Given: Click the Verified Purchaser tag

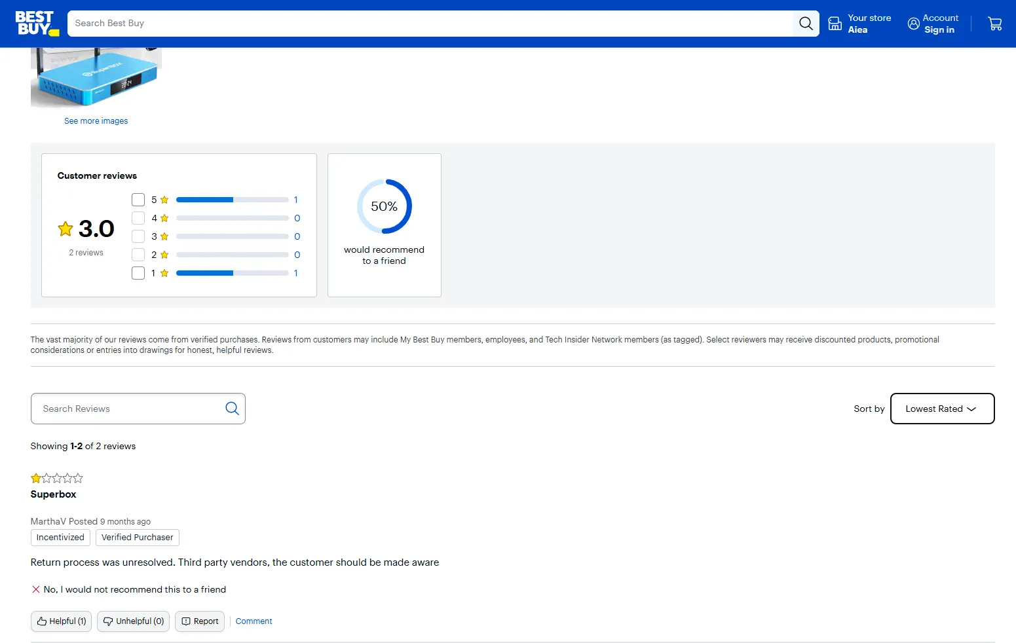Looking at the screenshot, I should coord(138,538).
